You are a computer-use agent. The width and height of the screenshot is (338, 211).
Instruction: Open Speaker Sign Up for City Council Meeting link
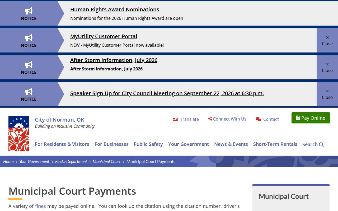[x=167, y=93]
